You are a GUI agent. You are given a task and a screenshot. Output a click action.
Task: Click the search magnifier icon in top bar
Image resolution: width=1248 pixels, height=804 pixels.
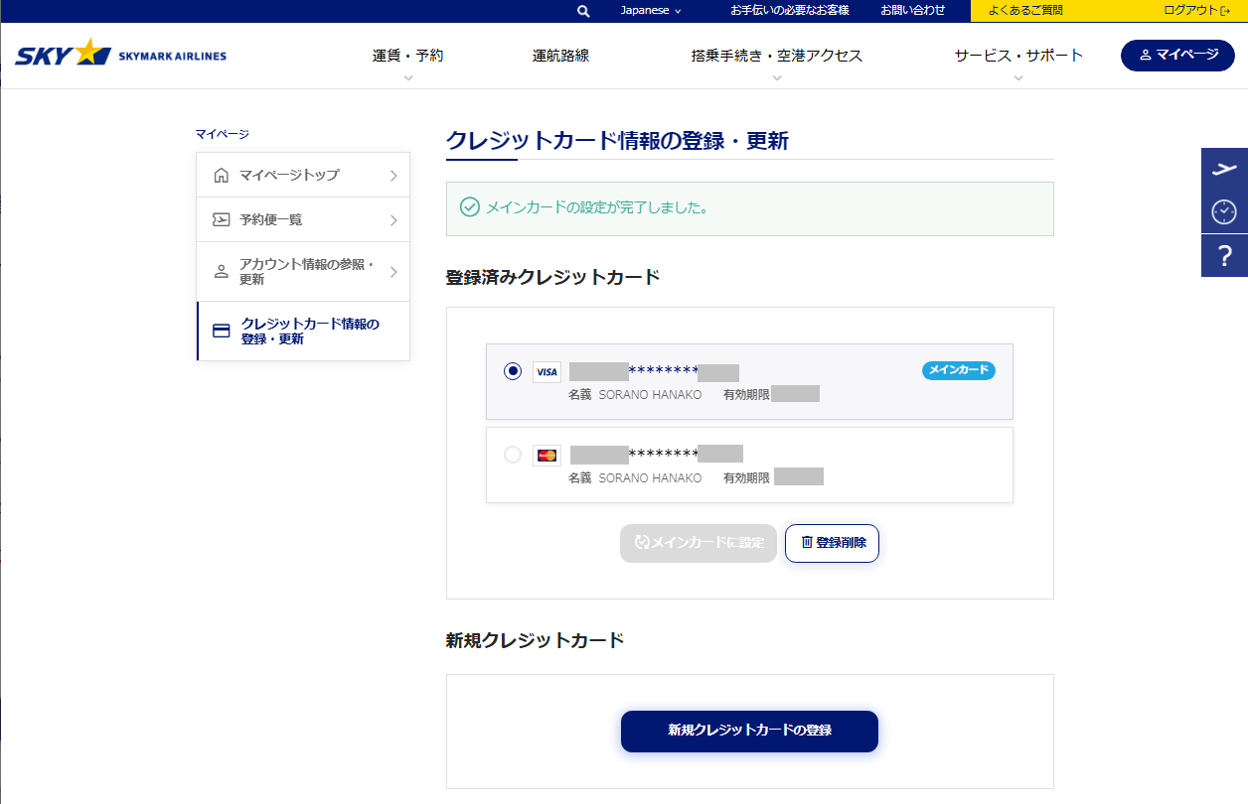pyautogui.click(x=583, y=11)
